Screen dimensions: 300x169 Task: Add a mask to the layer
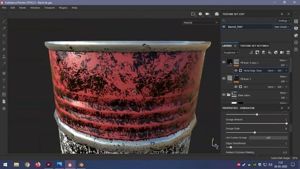(x=257, y=53)
